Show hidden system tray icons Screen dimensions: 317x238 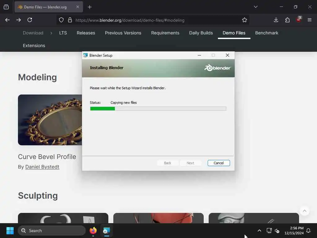[x=259, y=231]
